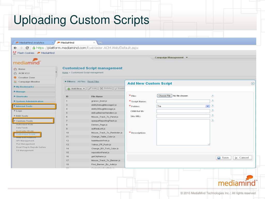Click help icon next to Site URL
Image resolution: width=265 pixels, height=199 pixels.
pos(213,115)
